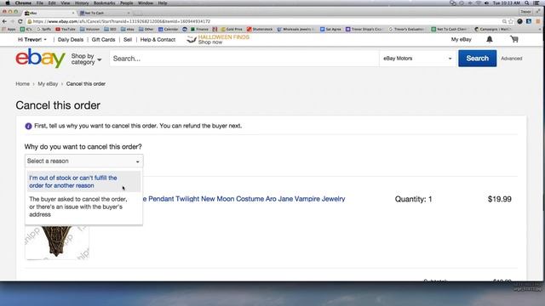This screenshot has width=545, height=306.
Task: Open macOS Notification Center icon
Action: (x=536, y=3)
